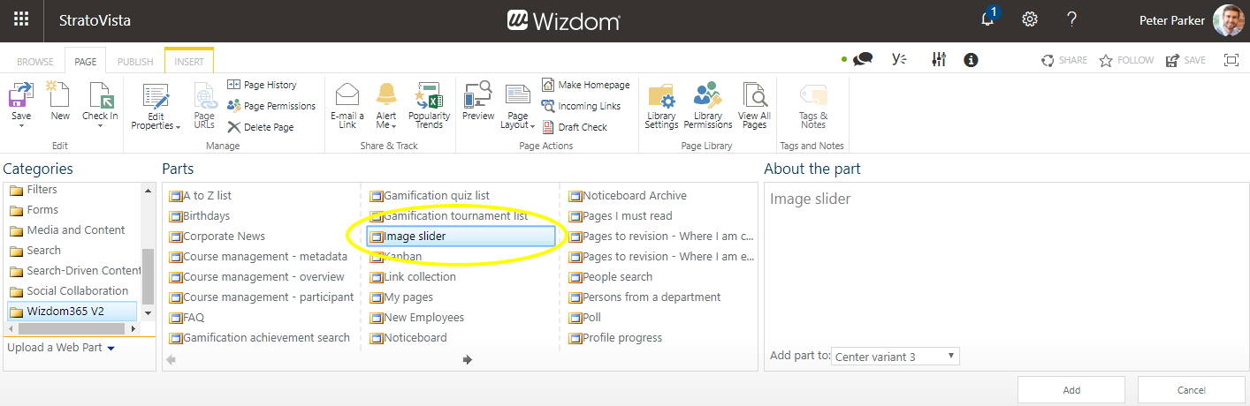Click the Preview page icon
1250x406 pixels.
click(x=477, y=95)
